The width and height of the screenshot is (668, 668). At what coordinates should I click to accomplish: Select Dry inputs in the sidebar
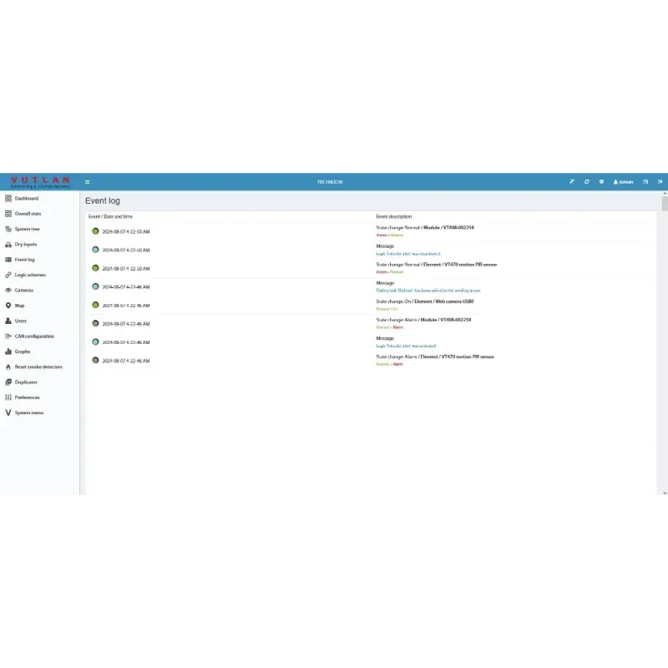click(x=25, y=245)
